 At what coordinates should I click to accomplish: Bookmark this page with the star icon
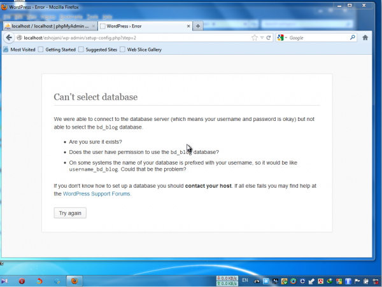click(x=254, y=38)
